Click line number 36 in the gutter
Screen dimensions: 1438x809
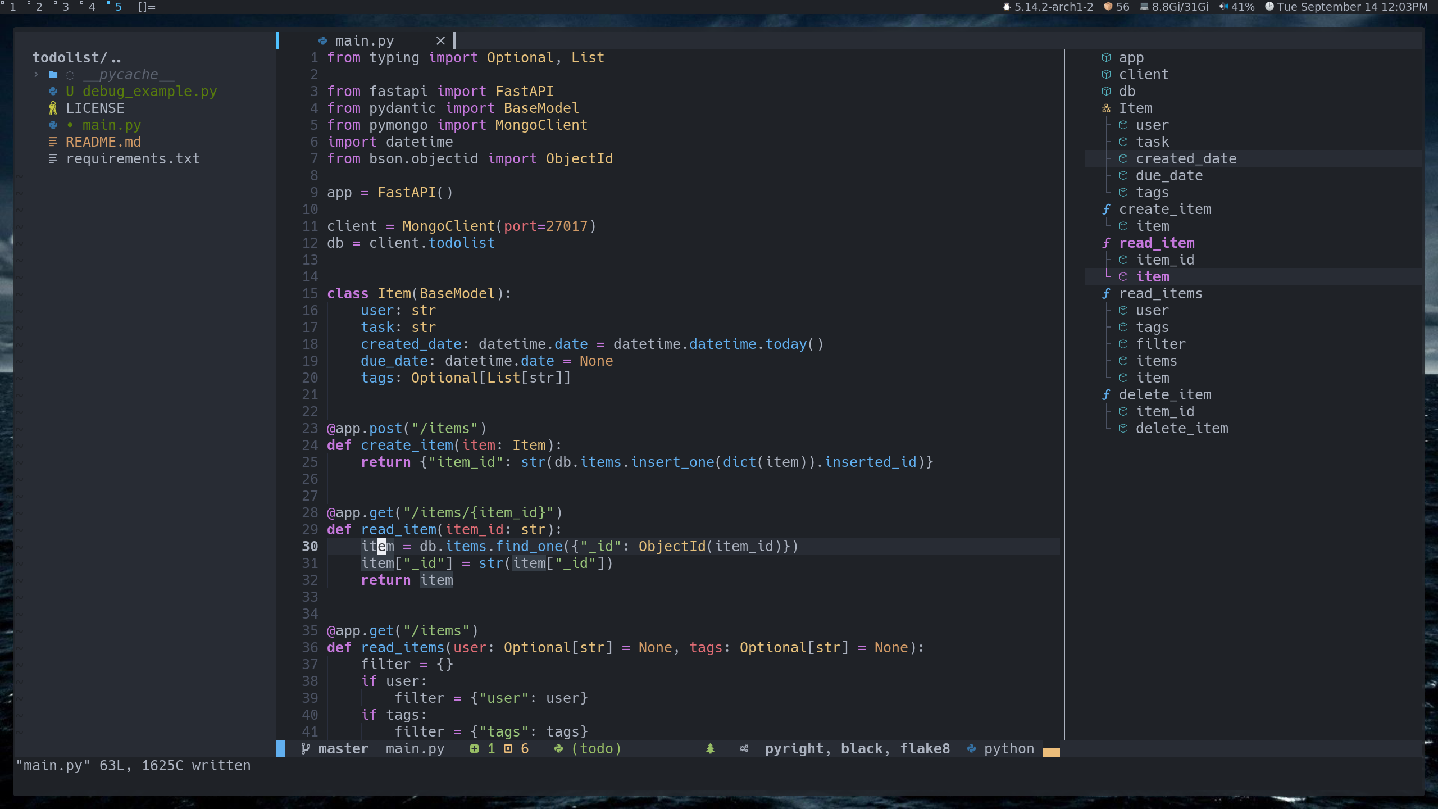pyautogui.click(x=310, y=647)
